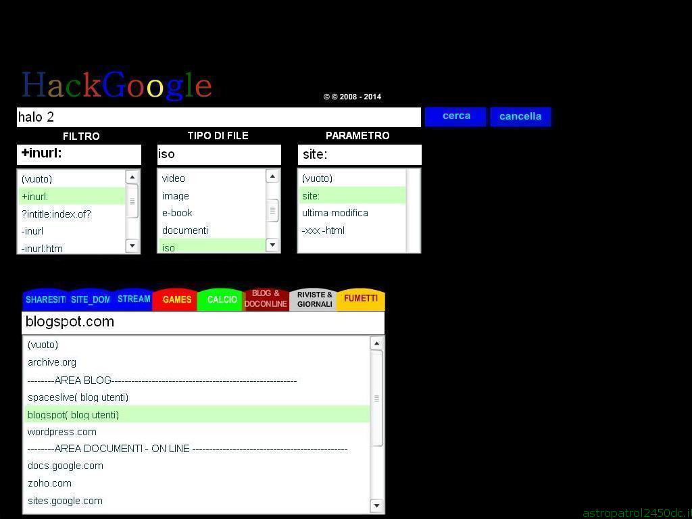Choose e-book file type
692x519 pixels.
(x=212, y=213)
